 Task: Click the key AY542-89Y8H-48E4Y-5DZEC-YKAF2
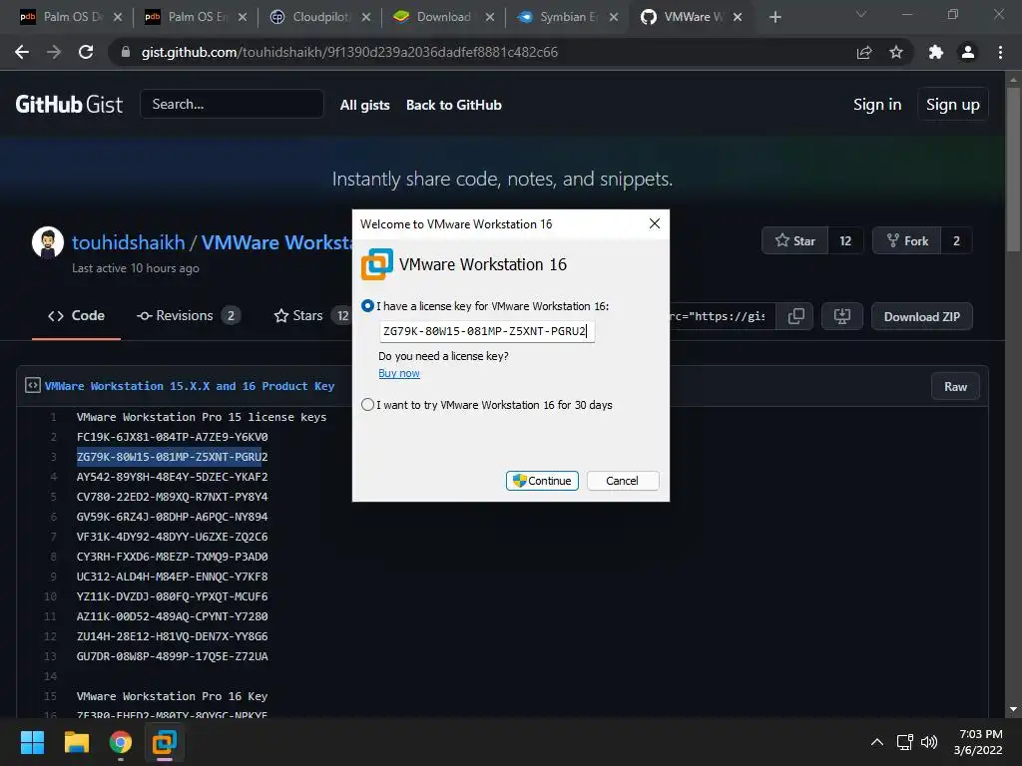(x=172, y=477)
